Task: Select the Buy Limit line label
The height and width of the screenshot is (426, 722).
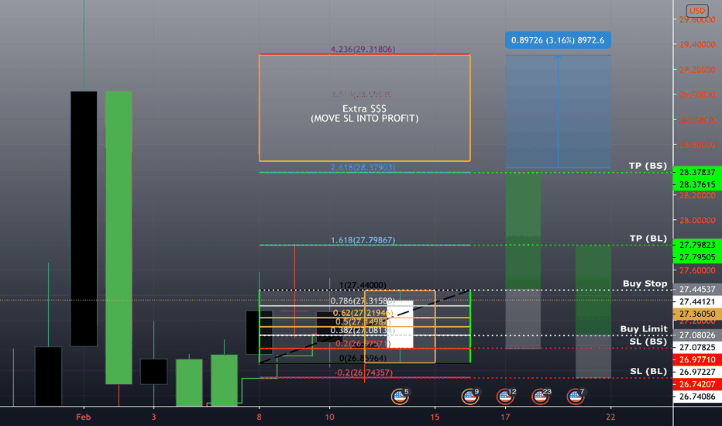Action: pyautogui.click(x=643, y=328)
